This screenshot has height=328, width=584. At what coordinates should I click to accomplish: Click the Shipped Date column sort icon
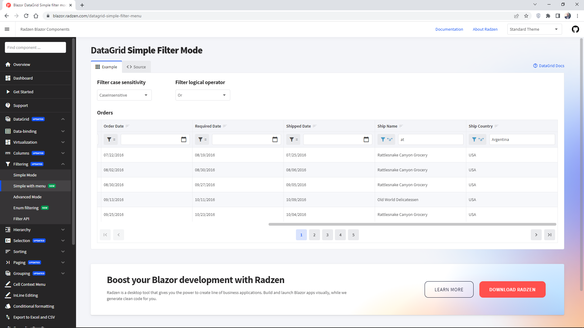[315, 126]
